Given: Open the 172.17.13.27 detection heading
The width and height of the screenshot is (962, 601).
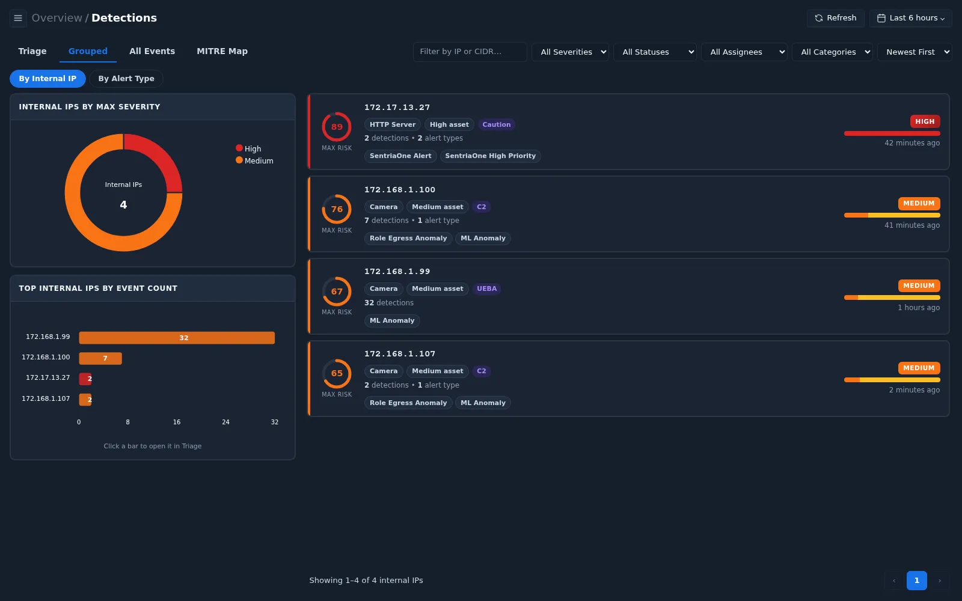Looking at the screenshot, I should 397,108.
